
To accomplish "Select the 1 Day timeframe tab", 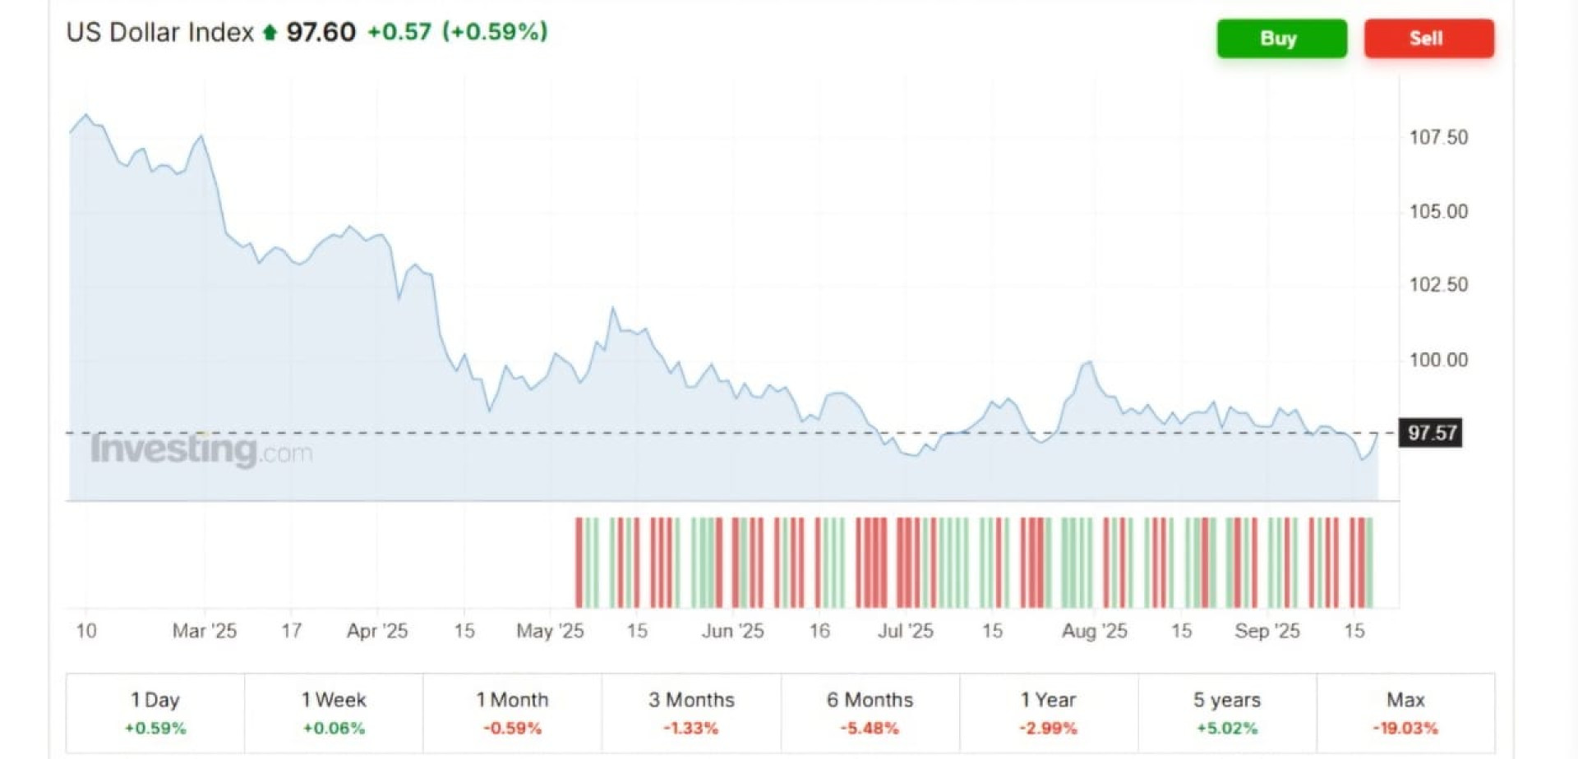I will point(155,712).
